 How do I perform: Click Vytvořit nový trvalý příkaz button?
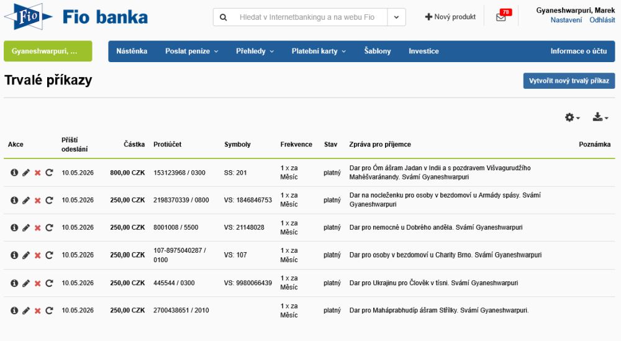tap(569, 81)
